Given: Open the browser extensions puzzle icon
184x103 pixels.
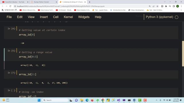Looking at the screenshot, I should (x=166, y=6).
